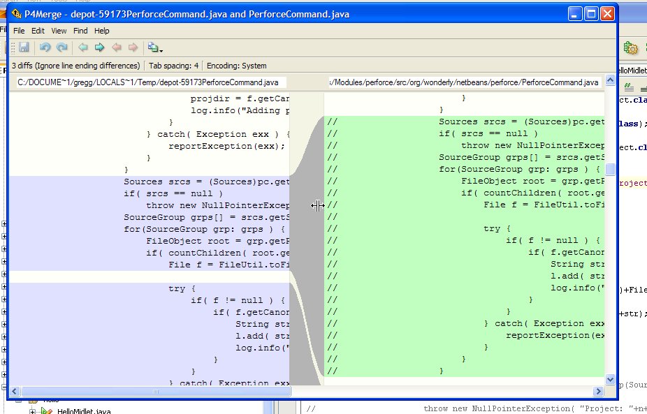Click 'if( f != null ) {' in left pane
This screenshot has width=647, height=414.
[238, 301]
